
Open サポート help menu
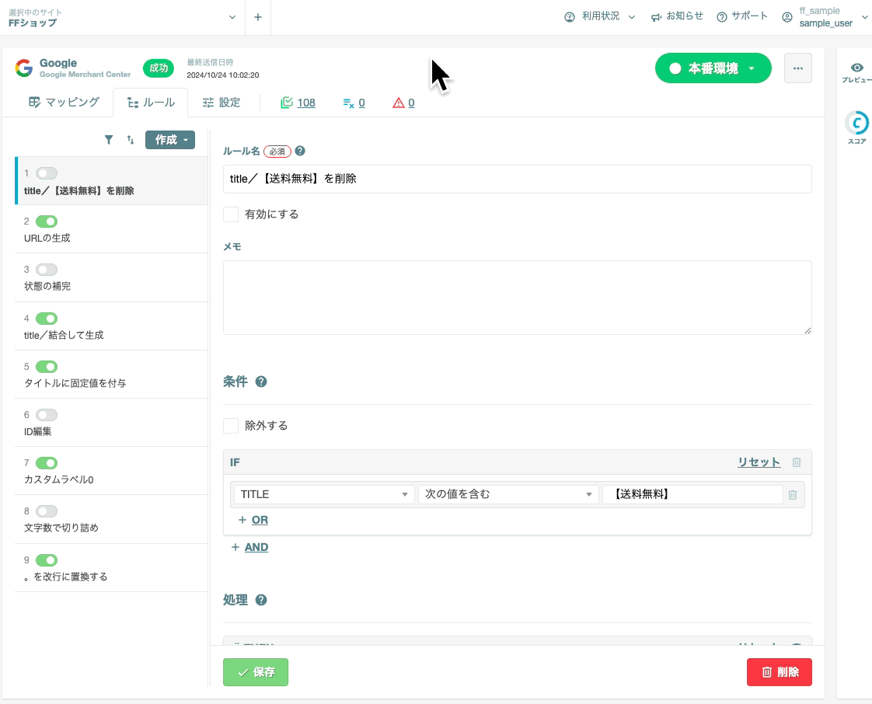point(742,16)
